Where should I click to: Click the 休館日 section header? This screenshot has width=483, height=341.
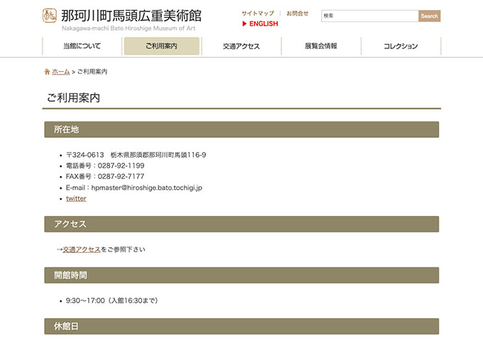coord(241,326)
